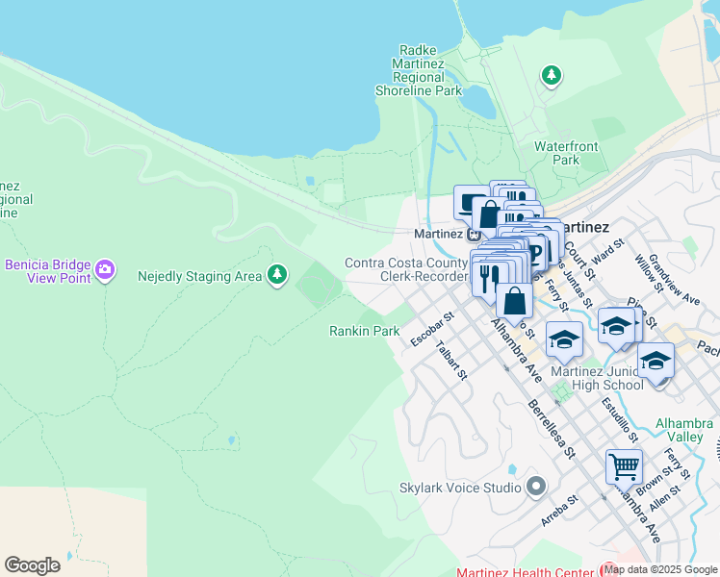Click the Ward St street label
Screen dimensions: 720x577
coord(608,251)
